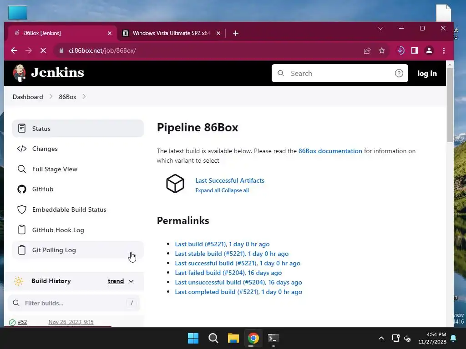
Task: Click the Jenkins Search input field
Action: tap(339, 73)
